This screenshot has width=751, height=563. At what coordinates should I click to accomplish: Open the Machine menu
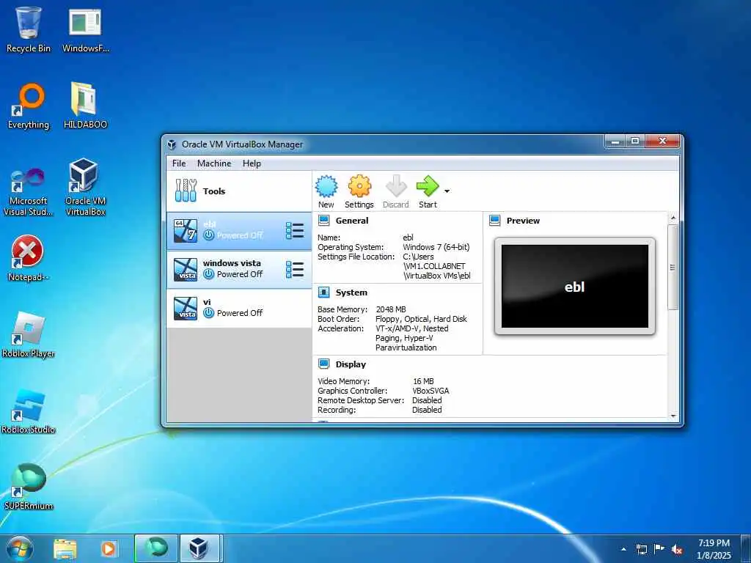click(x=214, y=163)
